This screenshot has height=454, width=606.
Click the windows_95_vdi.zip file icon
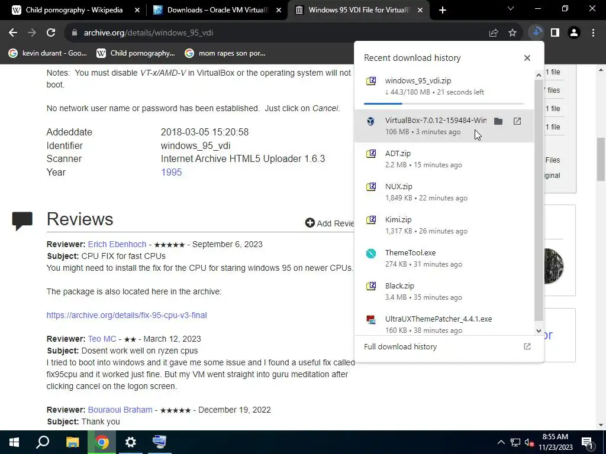371,80
